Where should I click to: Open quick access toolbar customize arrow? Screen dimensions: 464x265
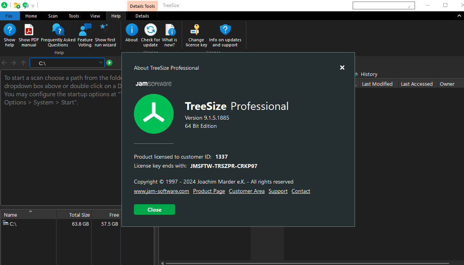[33, 5]
